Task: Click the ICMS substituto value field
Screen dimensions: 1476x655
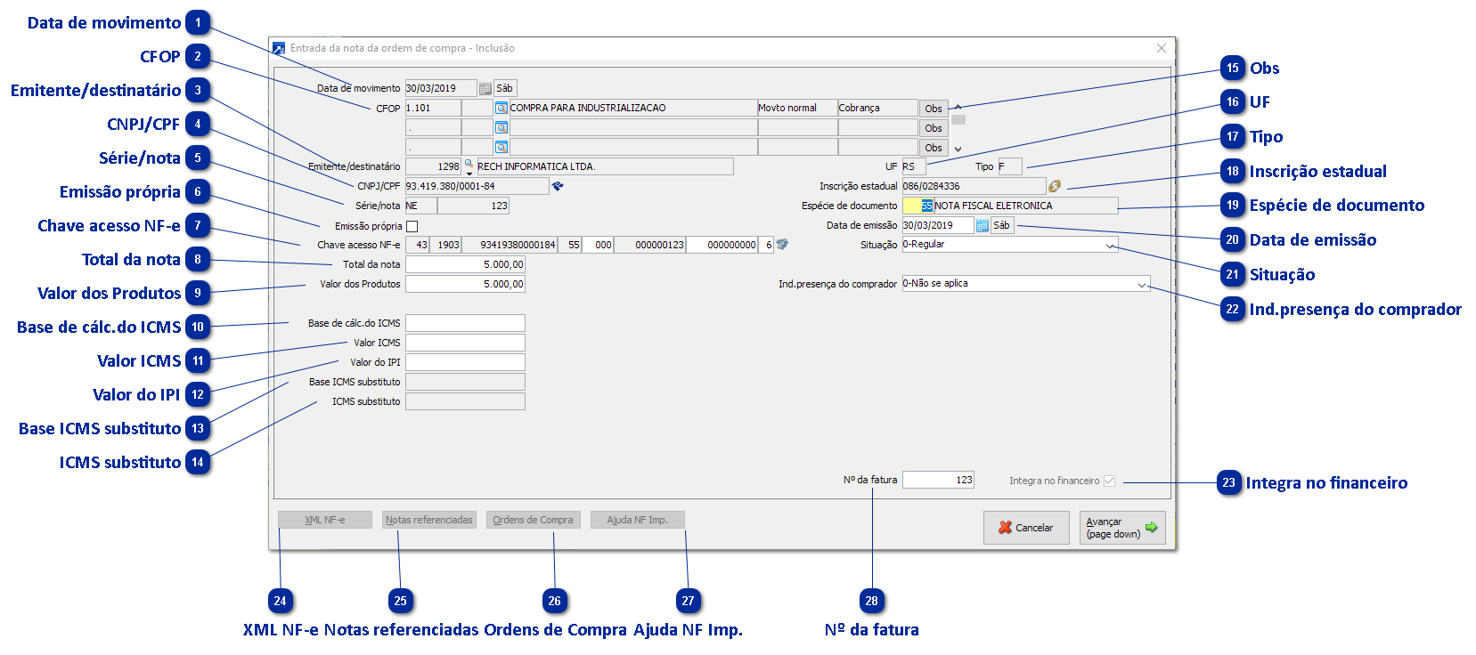Action: pyautogui.click(x=465, y=401)
